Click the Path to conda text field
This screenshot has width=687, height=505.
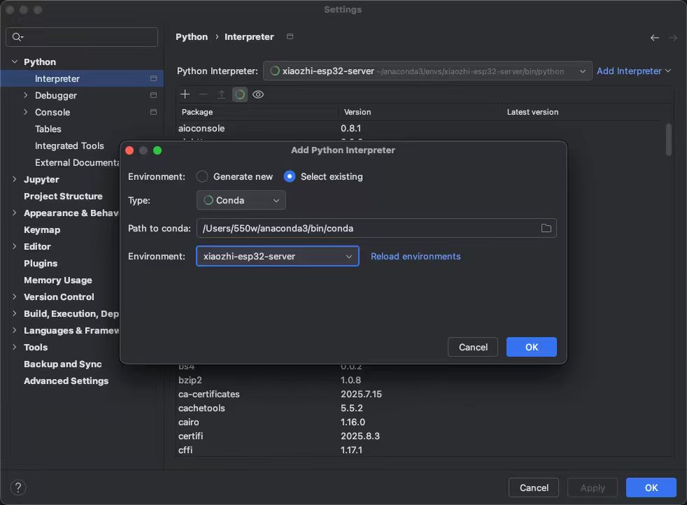point(367,228)
